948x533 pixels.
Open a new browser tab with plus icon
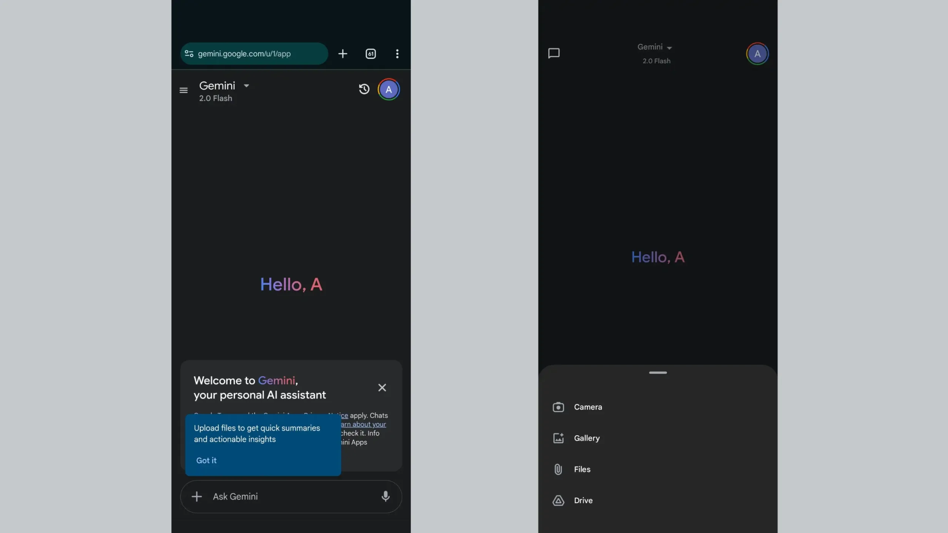click(x=343, y=54)
